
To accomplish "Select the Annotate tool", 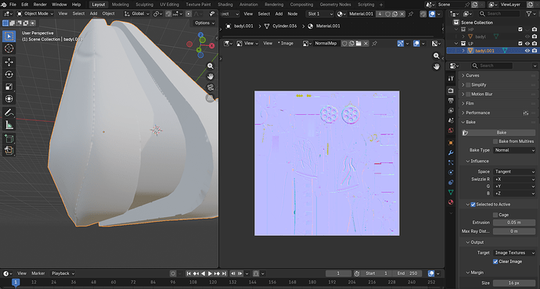I will point(9,112).
